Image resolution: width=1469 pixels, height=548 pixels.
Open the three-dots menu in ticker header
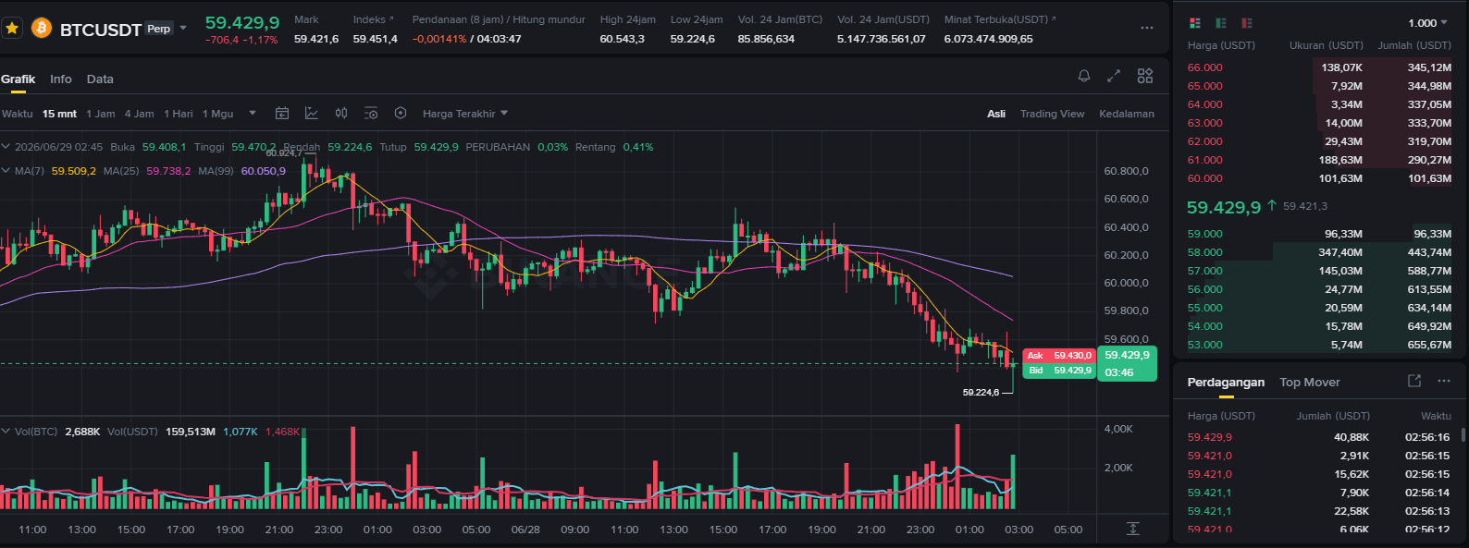pos(1147,28)
